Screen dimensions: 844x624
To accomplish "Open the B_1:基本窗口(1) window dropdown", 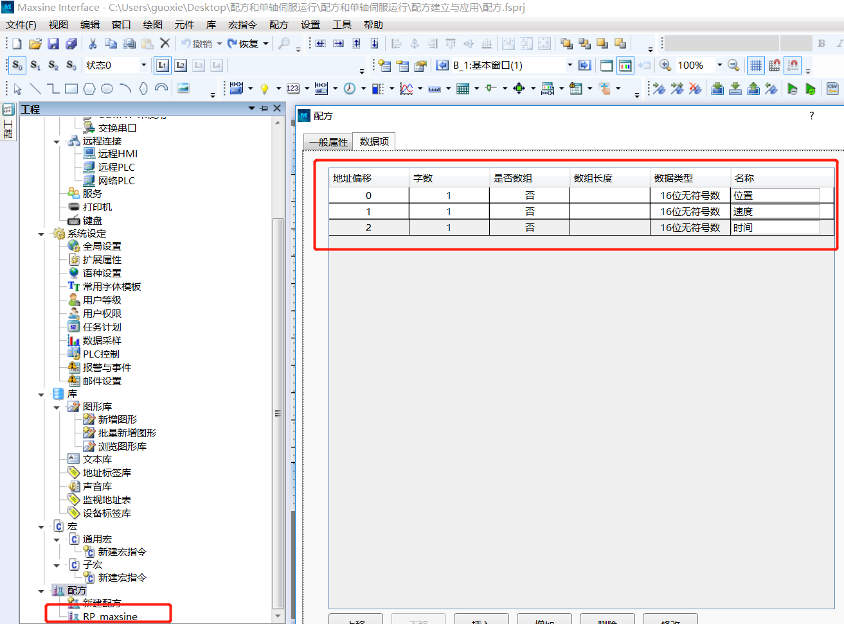I will [570, 65].
